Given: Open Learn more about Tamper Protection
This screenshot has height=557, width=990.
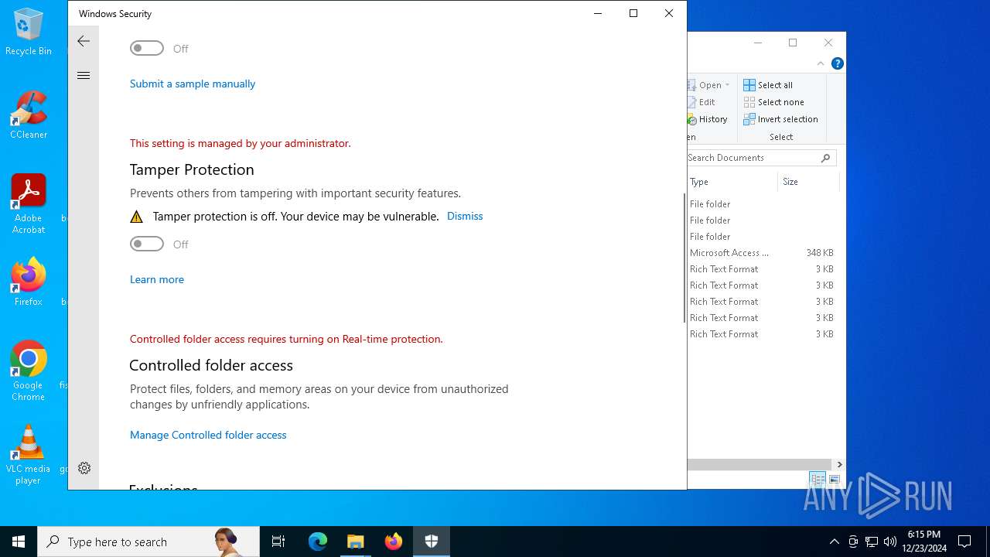Looking at the screenshot, I should (157, 279).
